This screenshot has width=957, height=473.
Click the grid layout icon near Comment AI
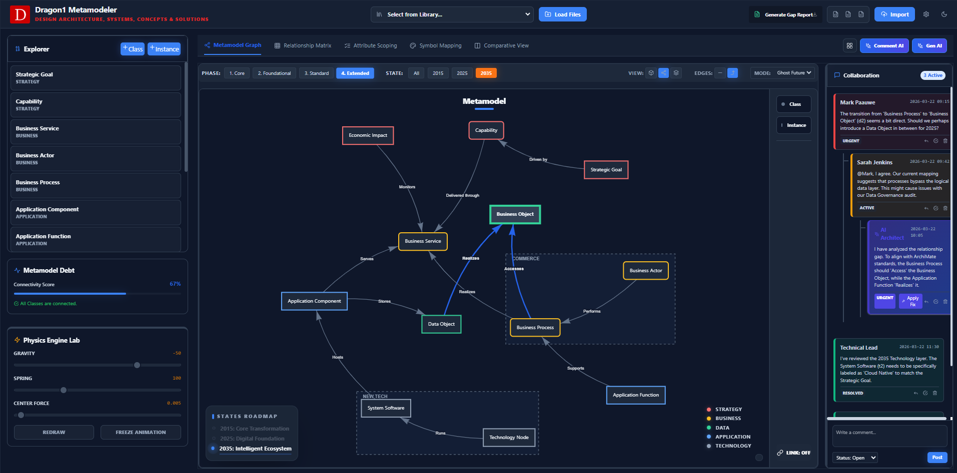click(849, 45)
